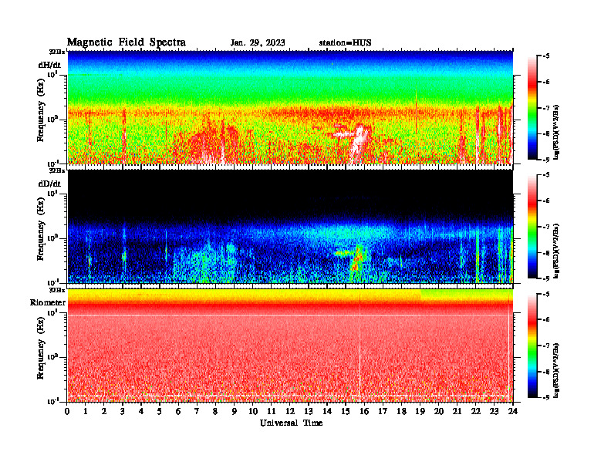The image size is (611, 472).
Task: Click hour 14 on the time axis
Action: click(327, 412)
